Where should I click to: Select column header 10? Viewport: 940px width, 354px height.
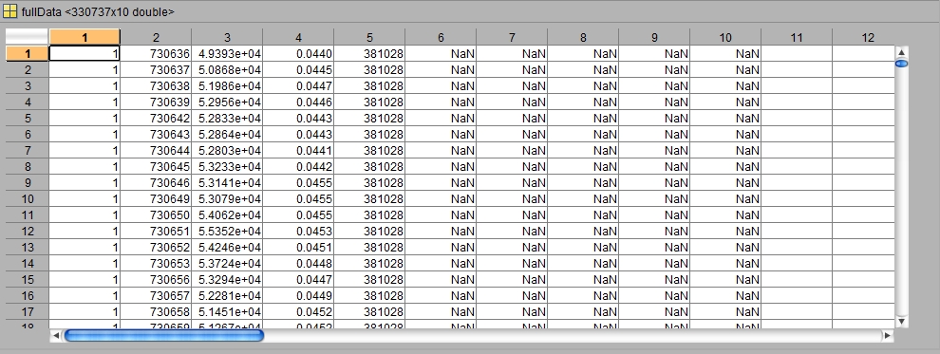(725, 37)
